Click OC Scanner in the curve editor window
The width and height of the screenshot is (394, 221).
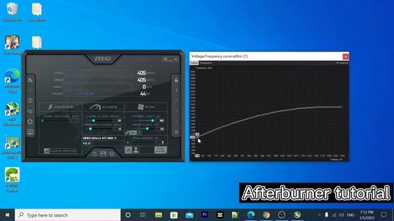point(342,63)
